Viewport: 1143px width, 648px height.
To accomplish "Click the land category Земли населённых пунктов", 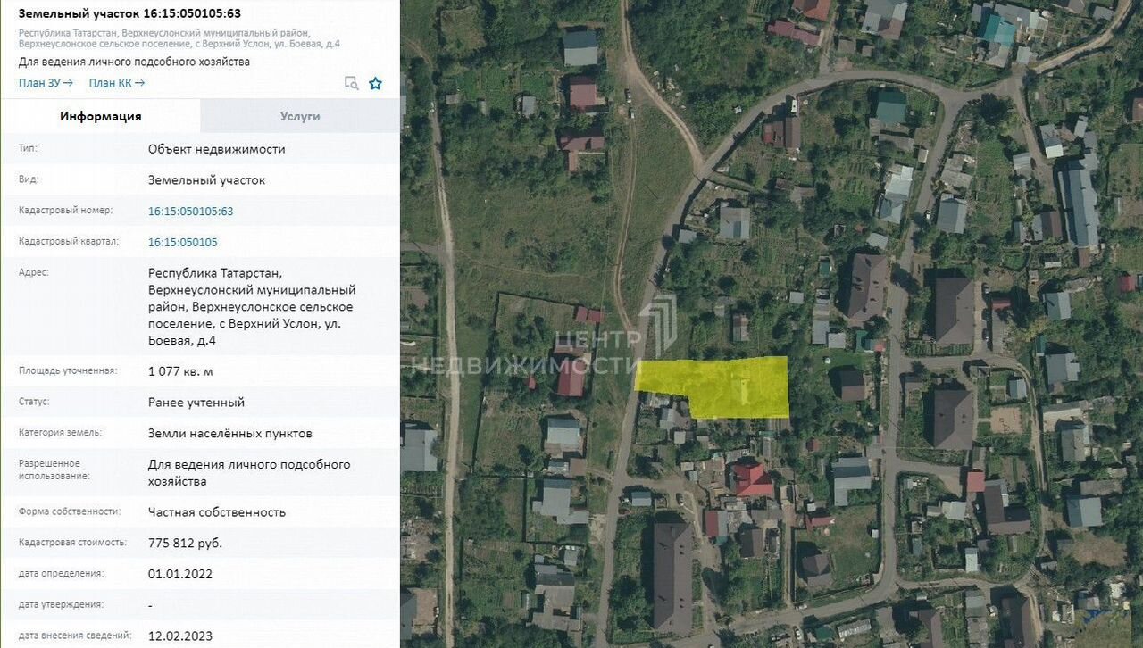I will [229, 434].
